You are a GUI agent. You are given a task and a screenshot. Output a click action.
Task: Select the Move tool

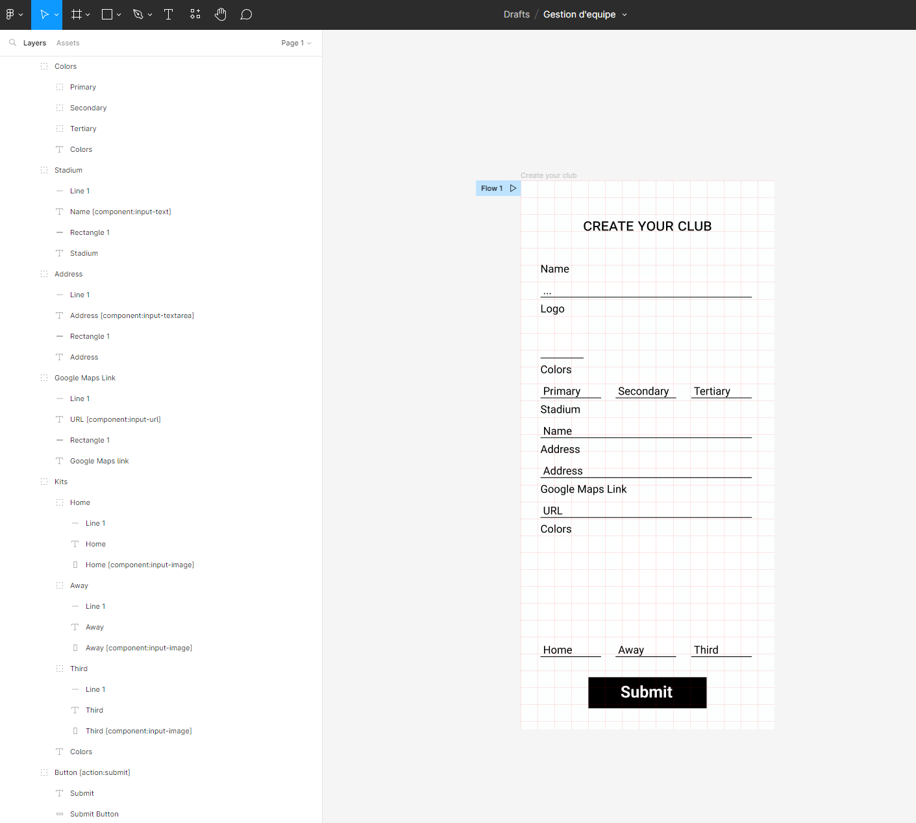[44, 14]
